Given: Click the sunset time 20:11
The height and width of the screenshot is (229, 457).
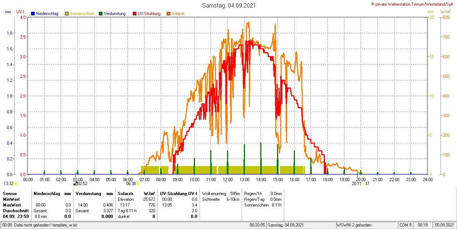Looking at the screenshot, I should 356,184.
